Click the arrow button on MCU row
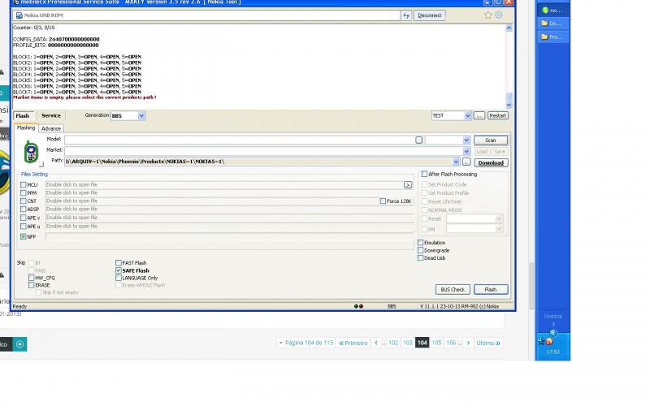 tap(408, 185)
